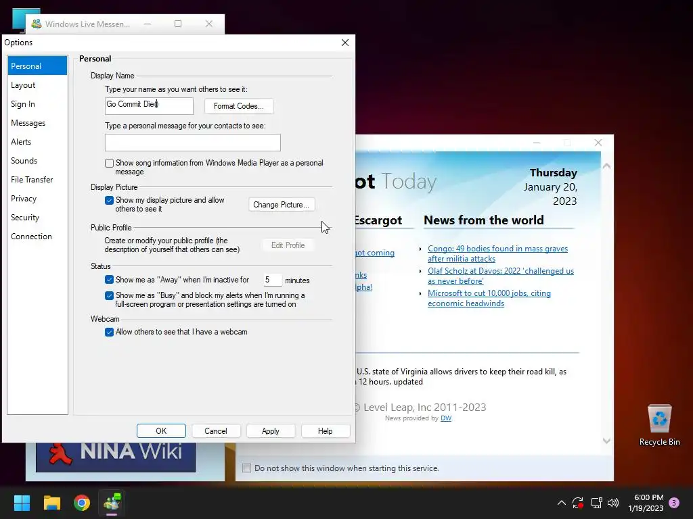The height and width of the screenshot is (519, 693).
Task: Close the Today news window
Action: 598,143
